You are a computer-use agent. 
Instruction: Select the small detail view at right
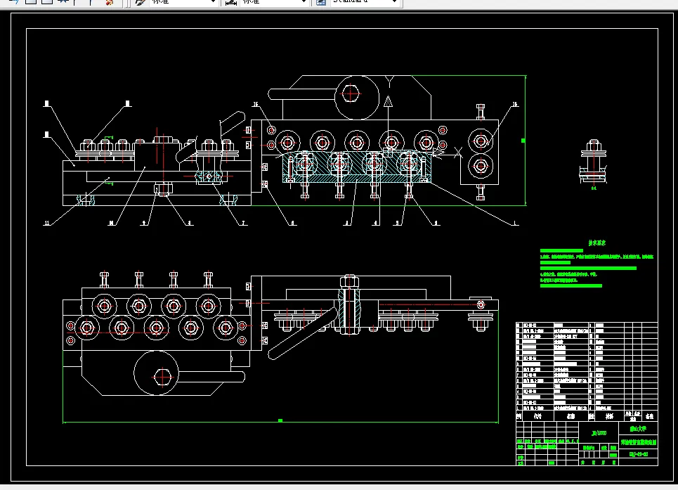593,165
